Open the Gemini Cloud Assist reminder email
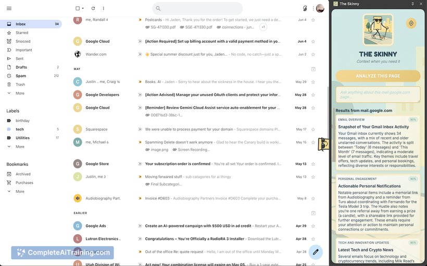 [195, 111]
